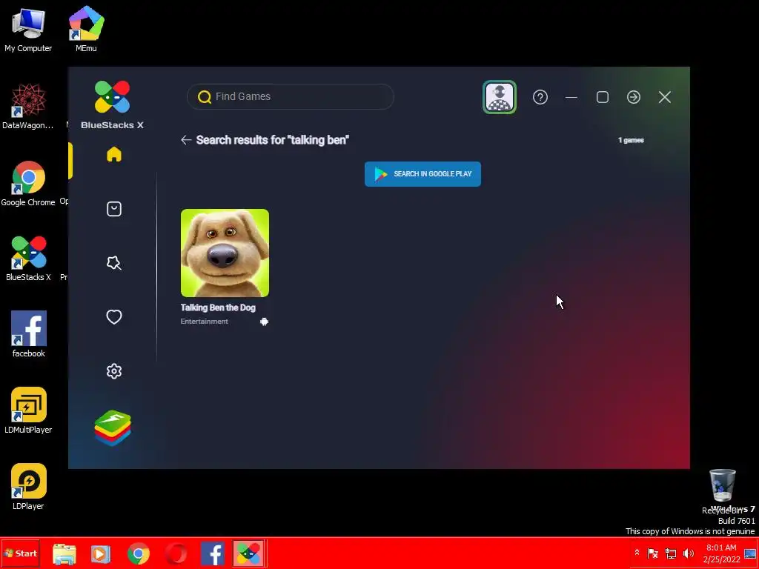This screenshot has width=759, height=569.
Task: Click the Entertainment category label
Action: (205, 322)
